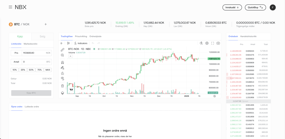Open the D time interval dropdown
285x139 pixels.
(x=62, y=43)
